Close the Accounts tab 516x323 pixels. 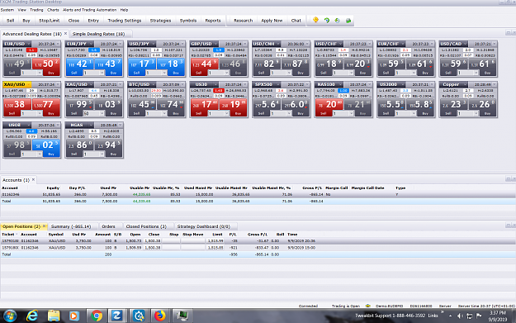point(33,180)
